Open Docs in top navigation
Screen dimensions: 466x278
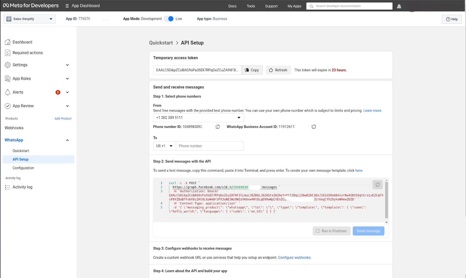click(232, 6)
